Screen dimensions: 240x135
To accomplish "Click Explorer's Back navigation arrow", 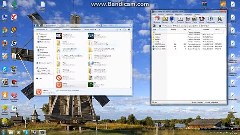I will click(36, 25).
